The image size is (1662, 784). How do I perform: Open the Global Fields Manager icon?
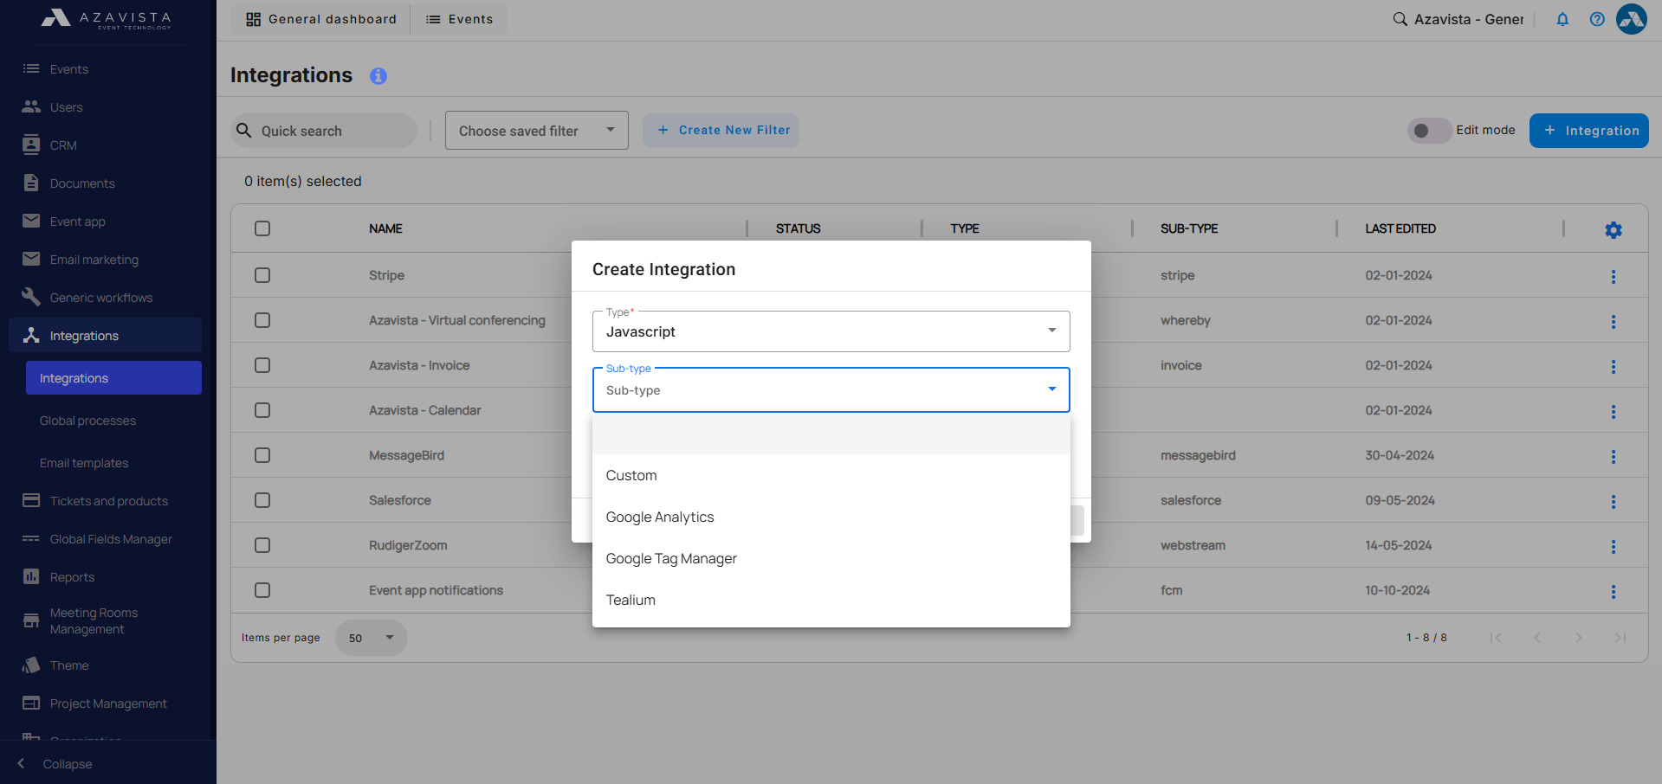pos(31,538)
